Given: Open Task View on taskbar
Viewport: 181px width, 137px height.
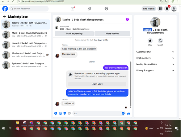Looking at the screenshot, I should coord(10,128).
